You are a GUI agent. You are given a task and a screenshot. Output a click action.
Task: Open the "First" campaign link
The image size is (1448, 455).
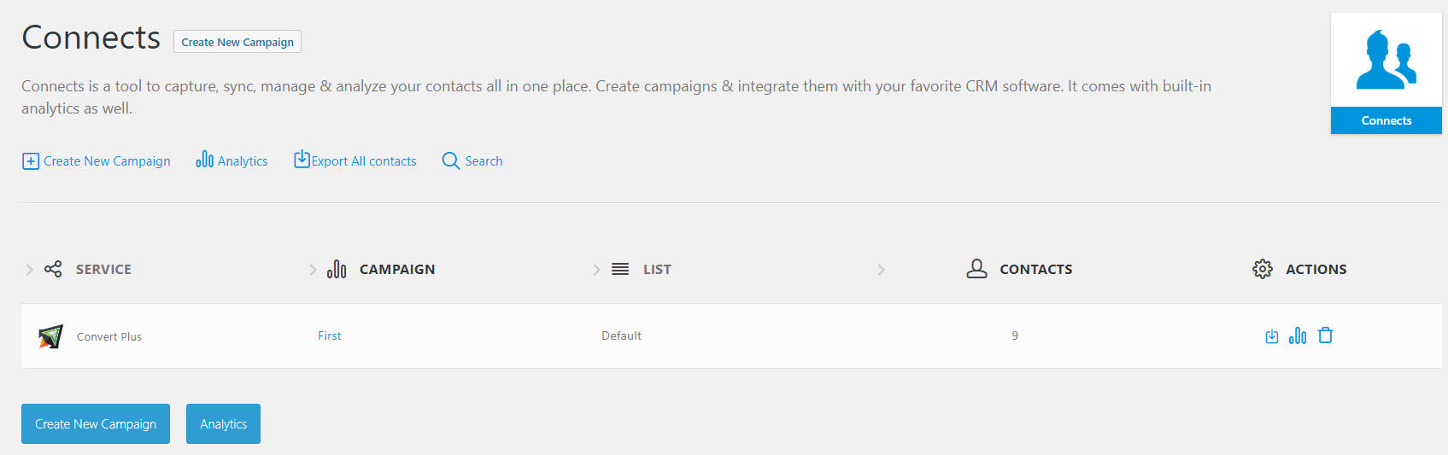(330, 336)
